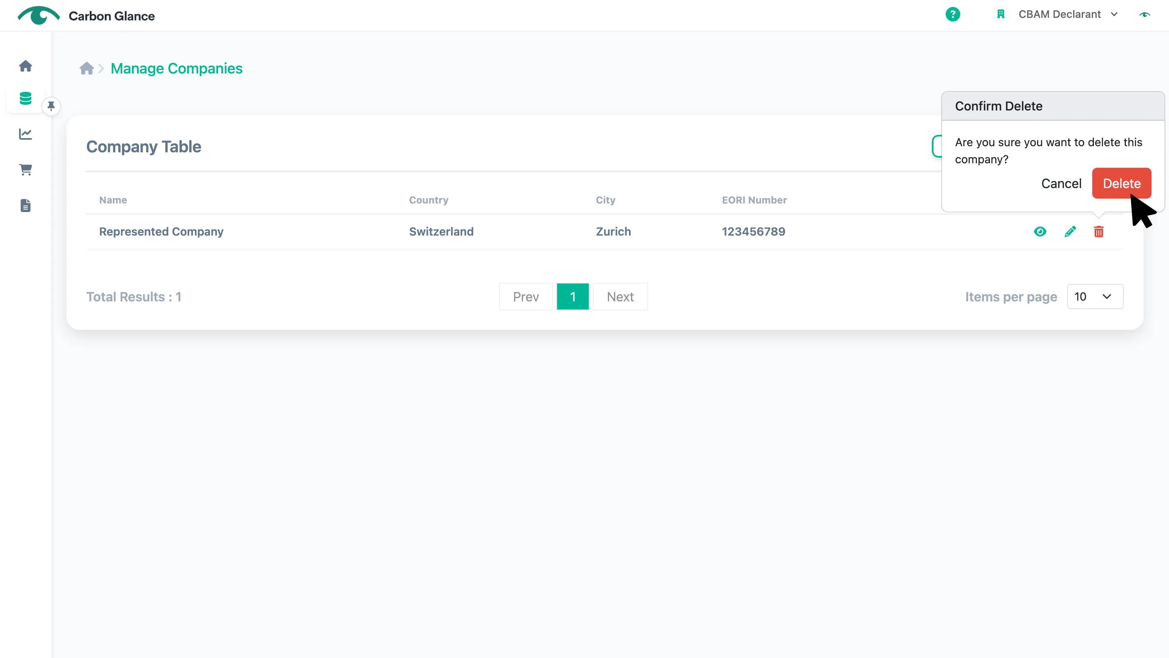Click the eye icon in the top right corner
This screenshot has height=658, width=1169.
(x=1145, y=15)
